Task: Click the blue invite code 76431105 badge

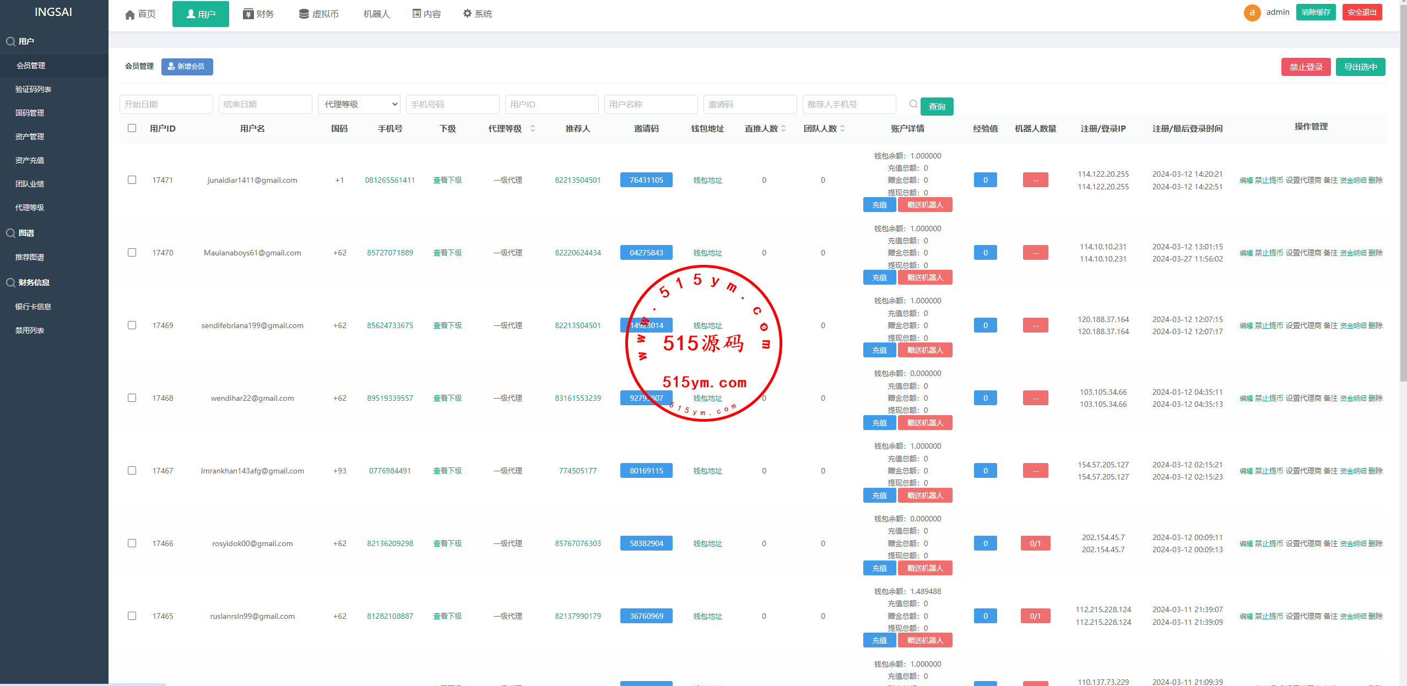Action: click(x=646, y=180)
